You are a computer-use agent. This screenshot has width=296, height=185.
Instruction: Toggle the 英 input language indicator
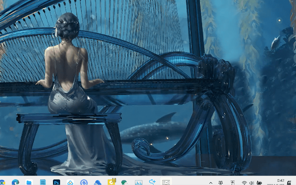221,183
